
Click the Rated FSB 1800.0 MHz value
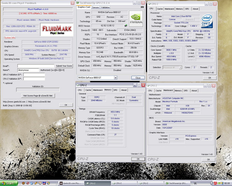(171, 60)
